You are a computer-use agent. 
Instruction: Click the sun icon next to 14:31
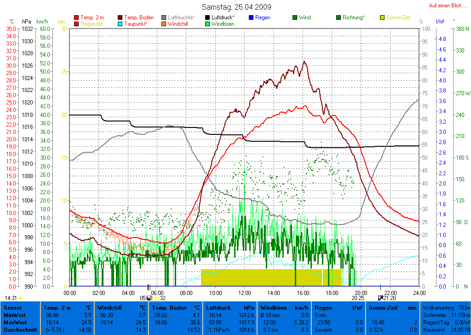[x=20, y=298]
